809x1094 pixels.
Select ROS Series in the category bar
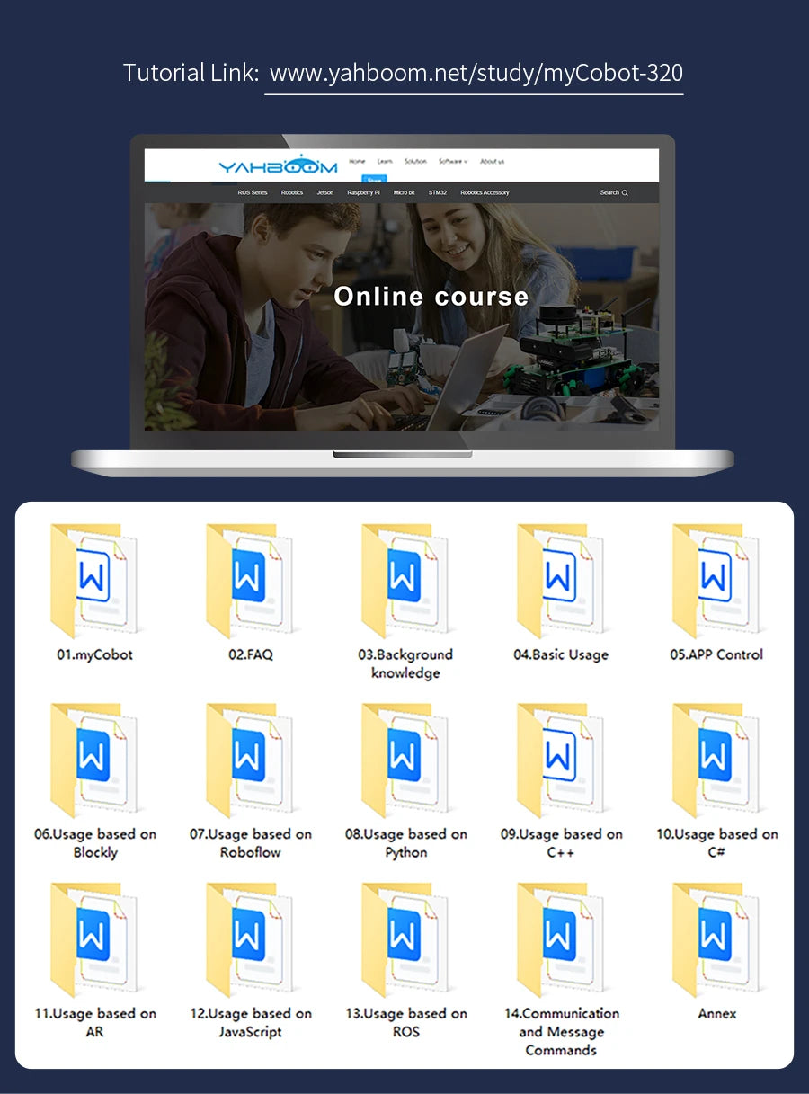[253, 192]
